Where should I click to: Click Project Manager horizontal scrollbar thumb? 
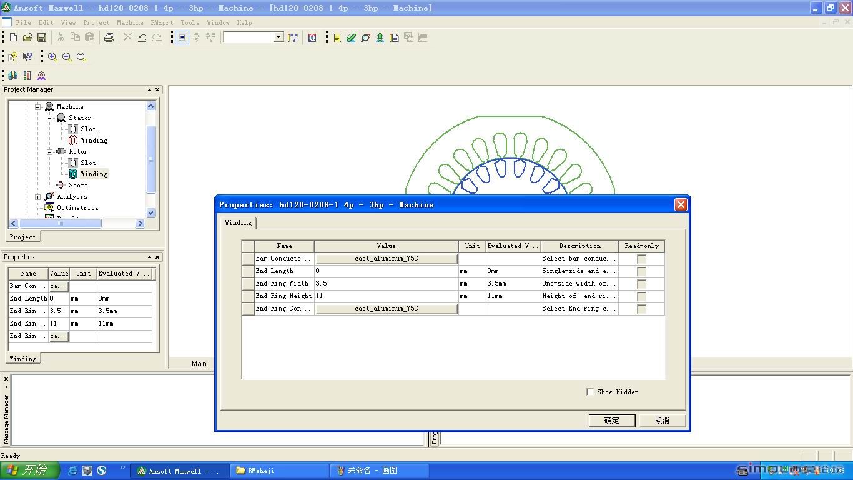[61, 223]
